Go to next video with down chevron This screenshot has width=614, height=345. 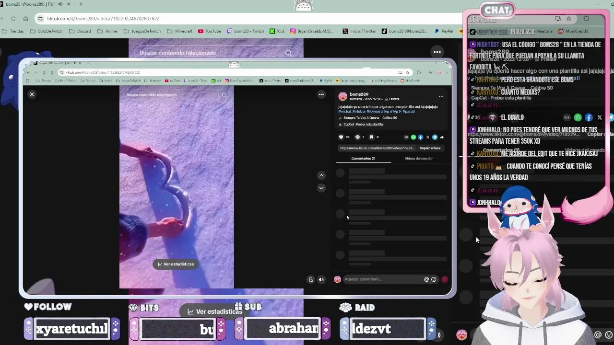tap(321, 188)
